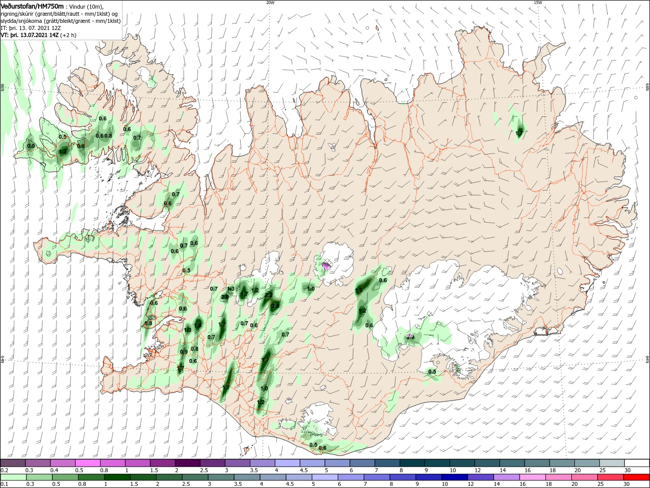Pick the bright magenta 0.5–0.8 snow legend swatch

pos(88,463)
